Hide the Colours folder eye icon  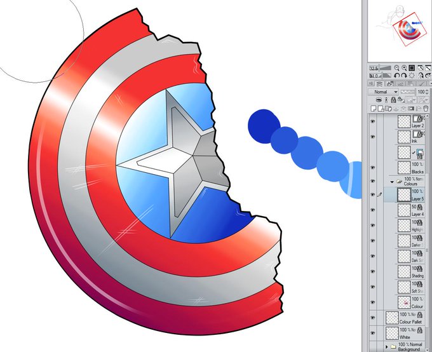click(373, 181)
